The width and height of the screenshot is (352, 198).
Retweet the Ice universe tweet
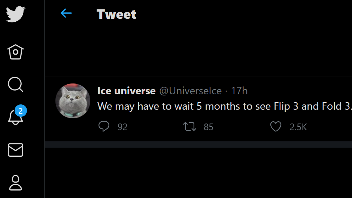coord(190,127)
